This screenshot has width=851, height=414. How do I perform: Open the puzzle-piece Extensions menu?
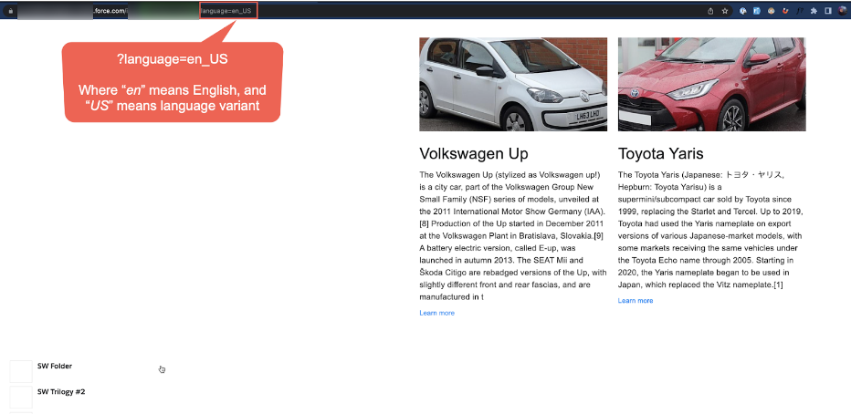coord(814,11)
